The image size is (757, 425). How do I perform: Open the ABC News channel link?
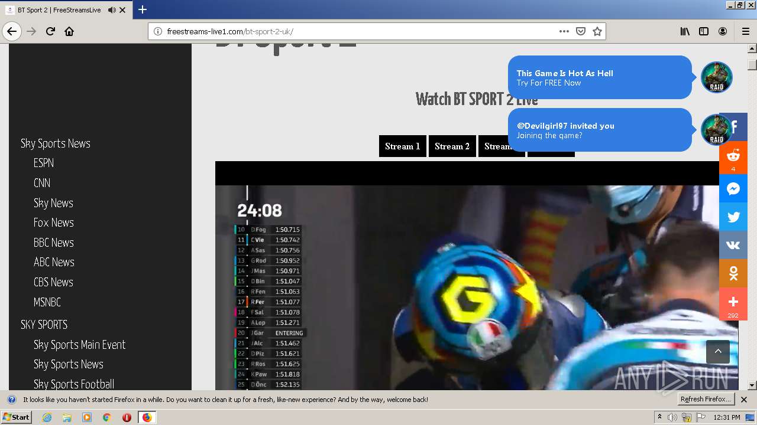[54, 262]
